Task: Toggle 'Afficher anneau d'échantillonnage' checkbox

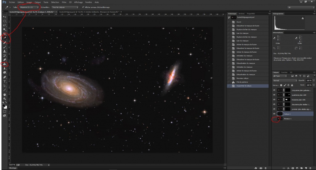Action: 83,7
